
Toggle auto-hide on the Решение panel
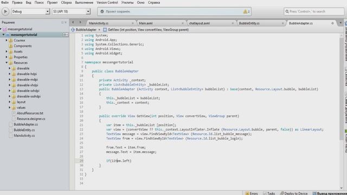pos(62,22)
